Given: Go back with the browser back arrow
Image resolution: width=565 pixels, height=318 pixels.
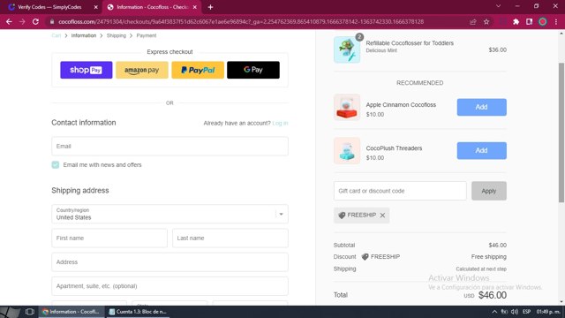Looking at the screenshot, I should click(9, 21).
